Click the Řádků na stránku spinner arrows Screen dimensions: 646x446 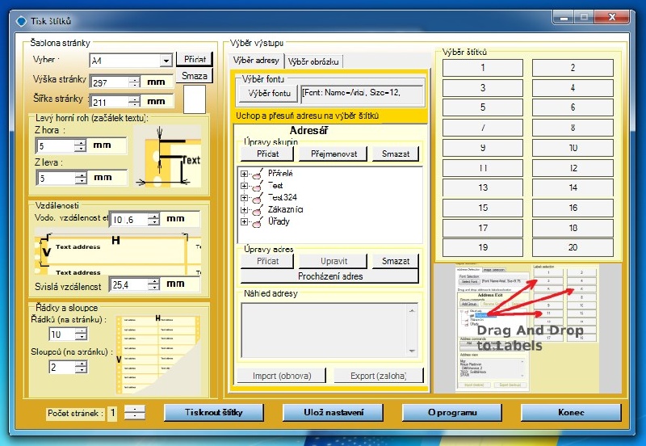click(82, 334)
